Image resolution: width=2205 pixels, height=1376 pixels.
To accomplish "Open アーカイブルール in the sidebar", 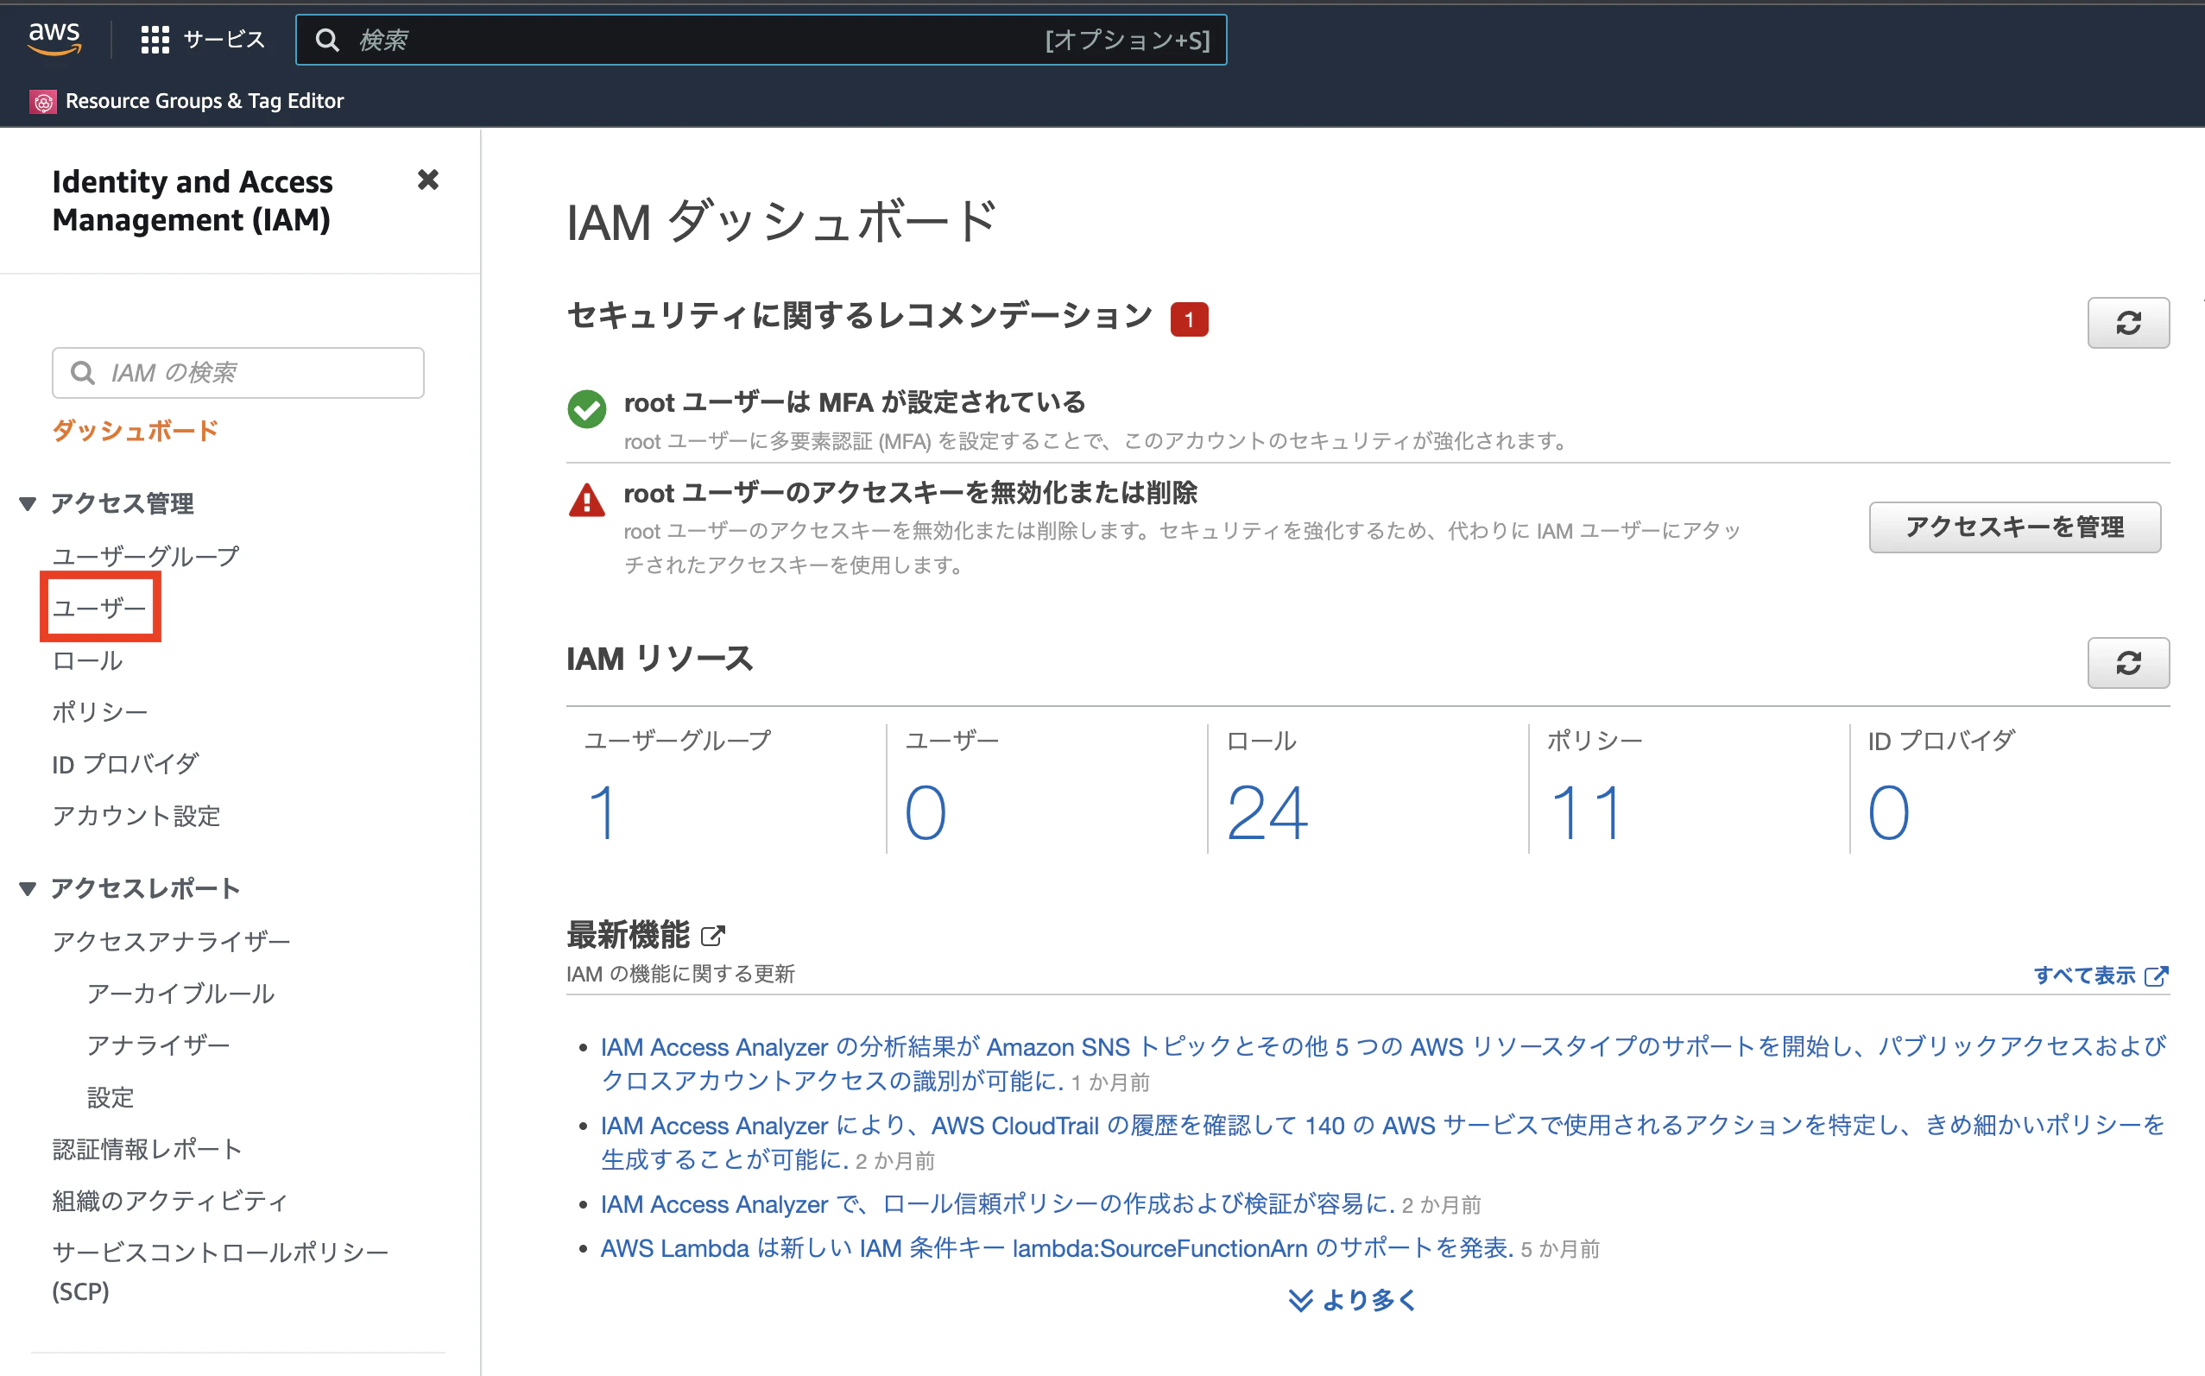I will (x=181, y=994).
